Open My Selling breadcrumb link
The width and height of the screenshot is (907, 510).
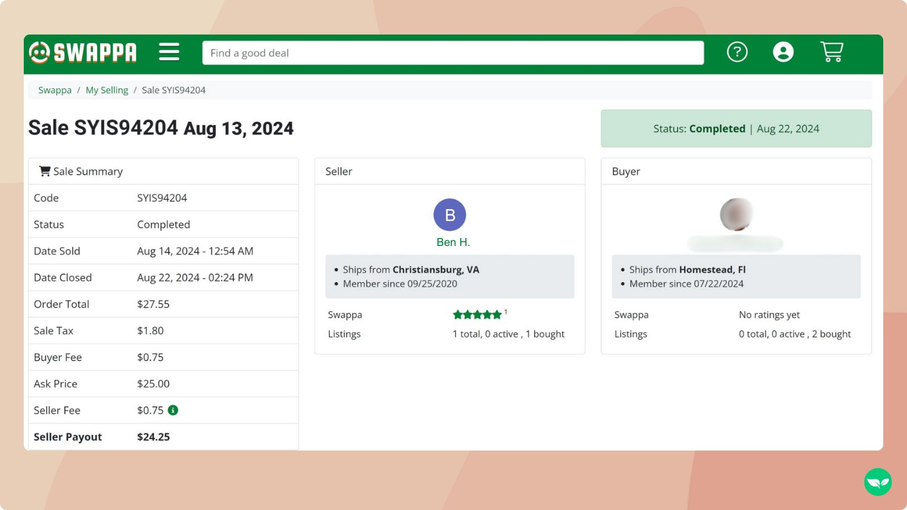[x=107, y=90]
